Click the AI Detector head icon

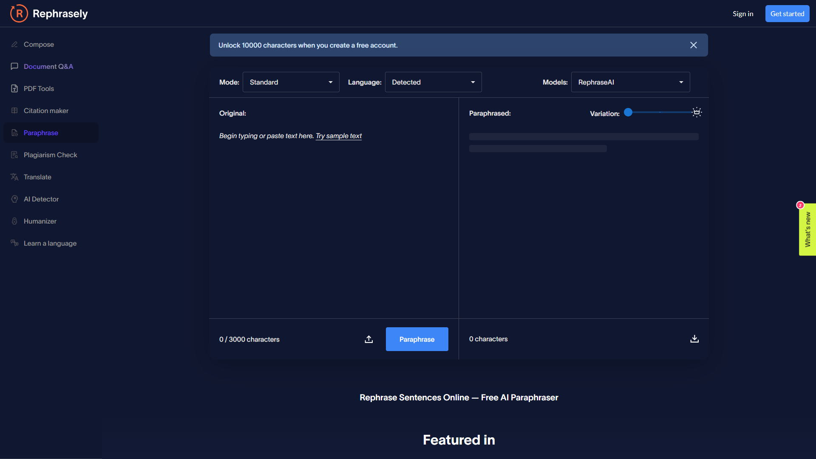14,199
